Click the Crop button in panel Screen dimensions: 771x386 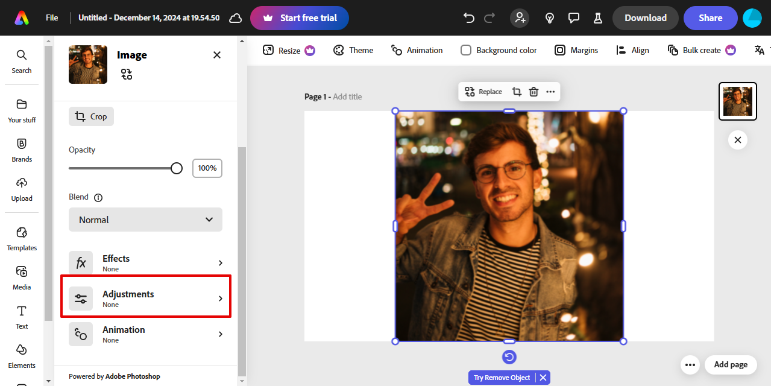91,116
